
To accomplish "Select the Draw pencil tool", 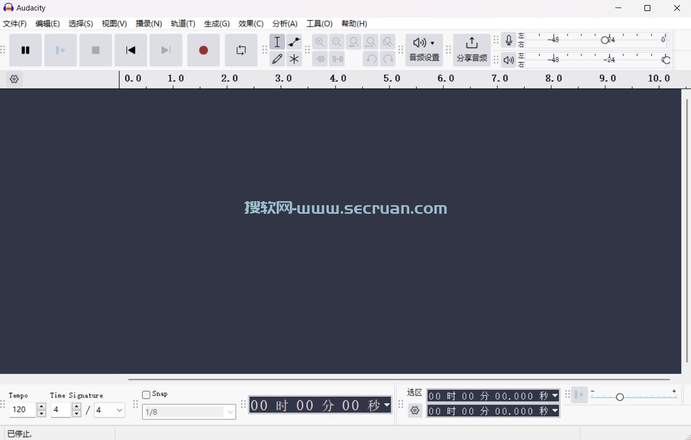I will point(277,59).
